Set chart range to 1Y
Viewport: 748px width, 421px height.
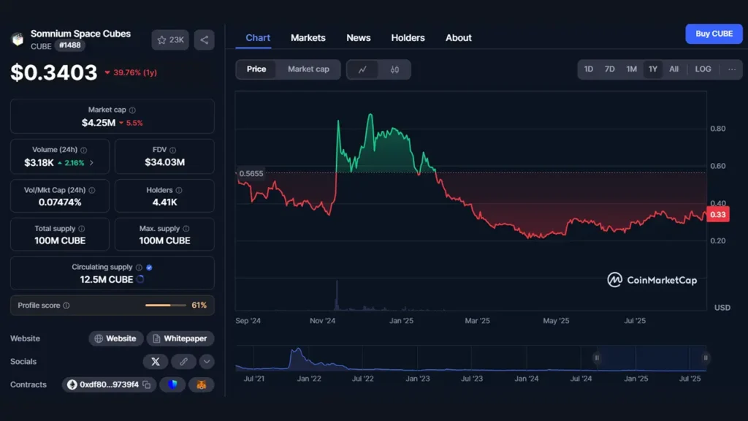pos(652,69)
